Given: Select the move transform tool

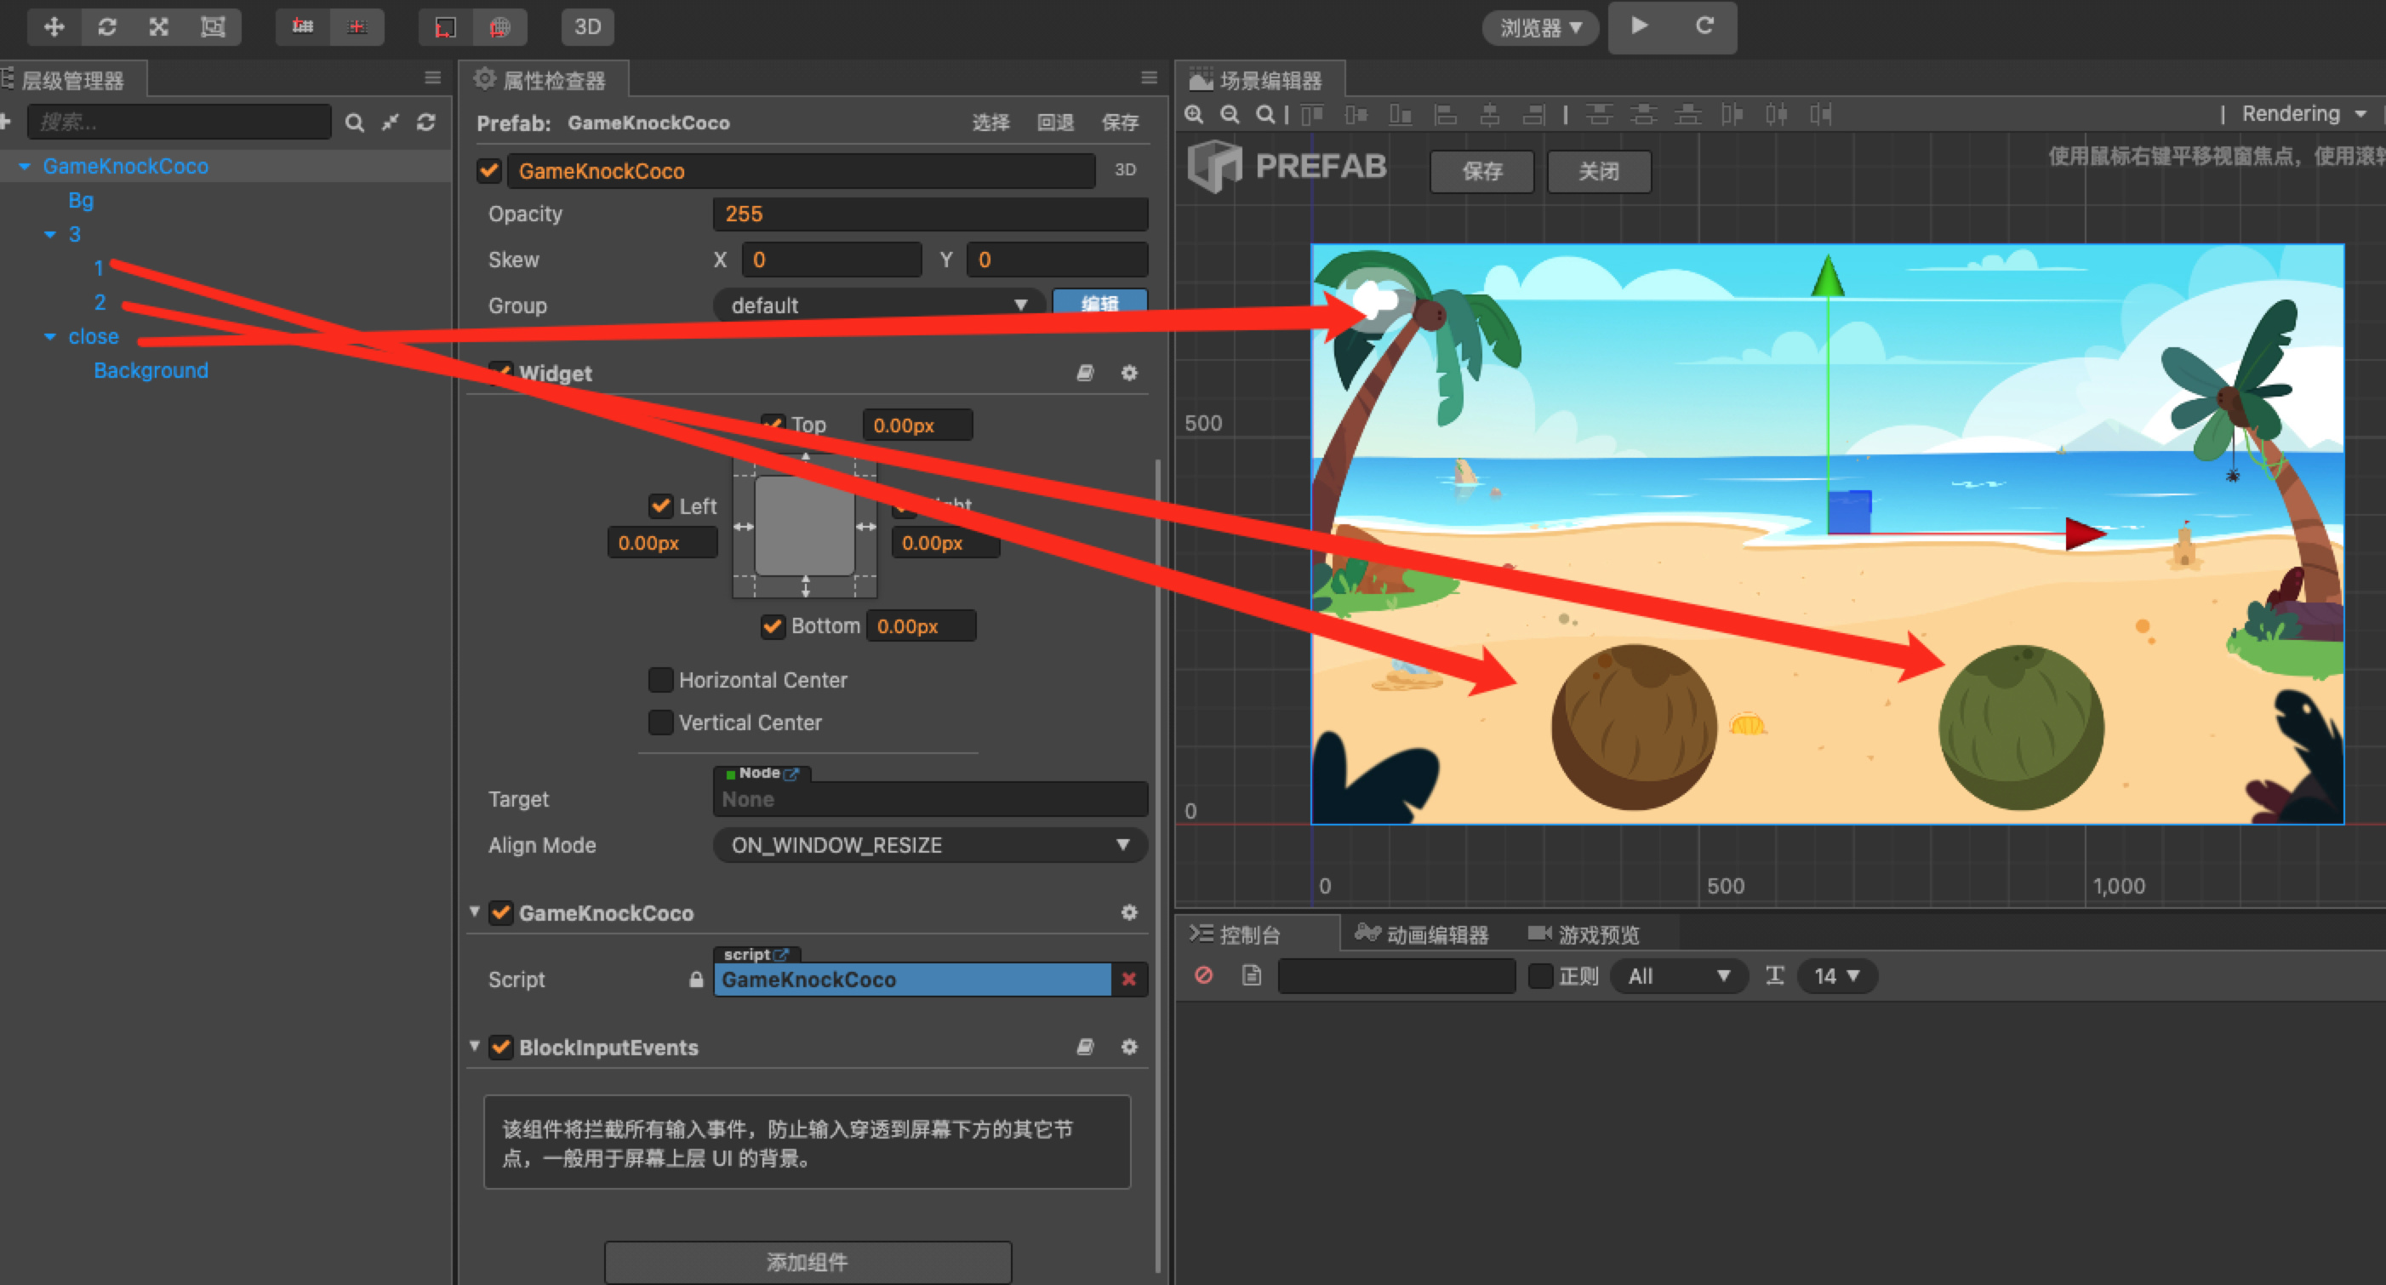Looking at the screenshot, I should click(54, 27).
